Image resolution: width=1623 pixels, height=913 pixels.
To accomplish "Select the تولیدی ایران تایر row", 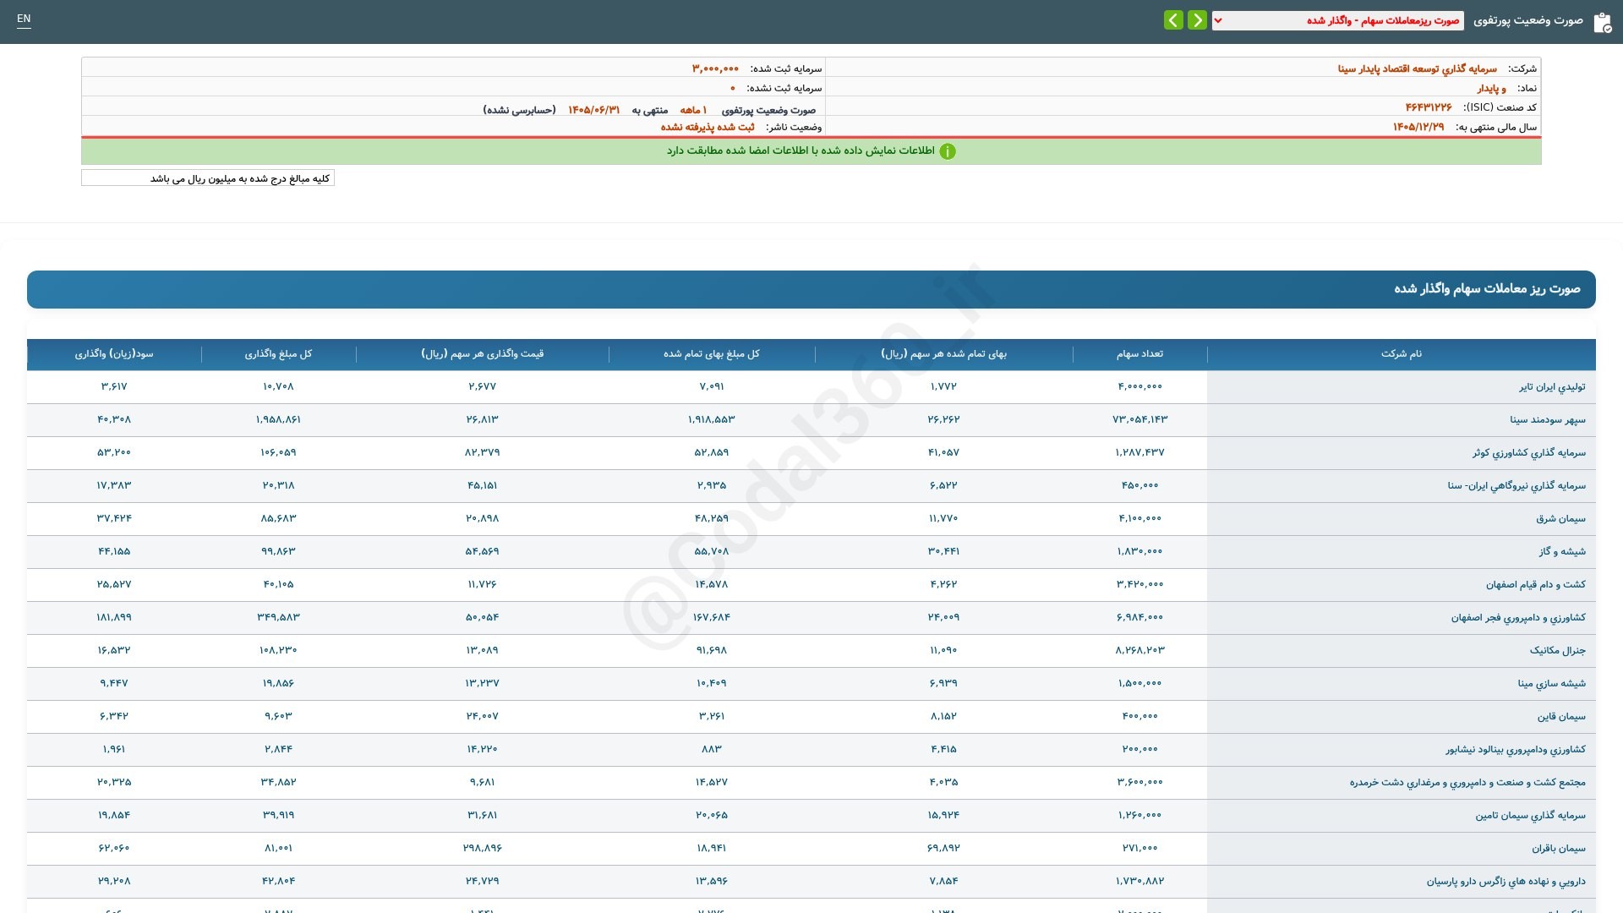I will pyautogui.click(x=811, y=387).
